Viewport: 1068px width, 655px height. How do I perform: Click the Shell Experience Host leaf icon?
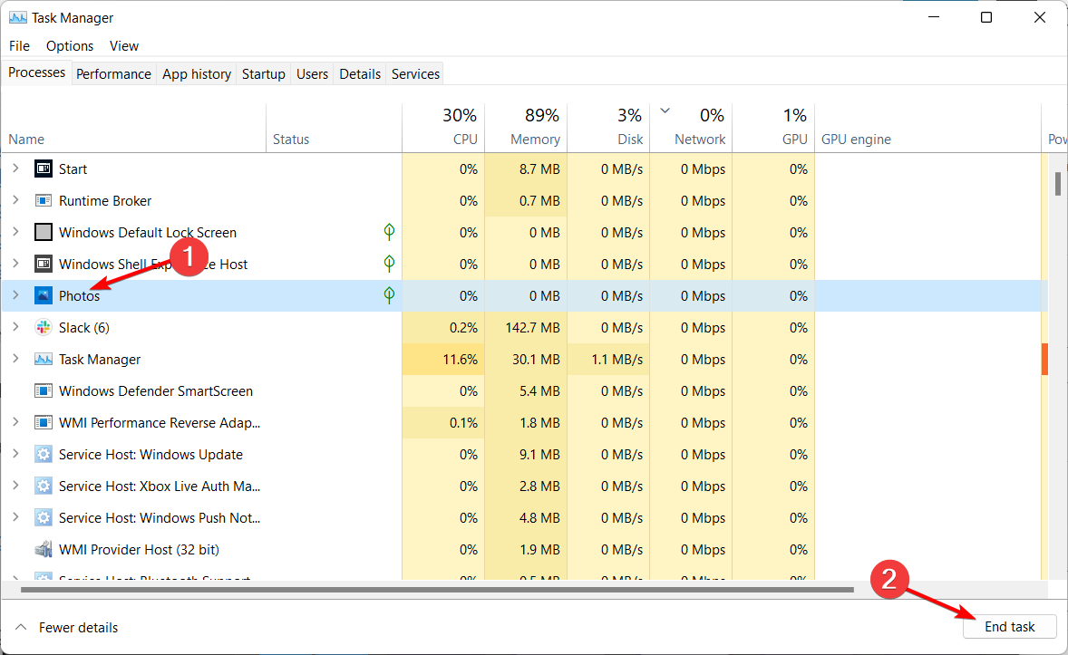tap(389, 265)
